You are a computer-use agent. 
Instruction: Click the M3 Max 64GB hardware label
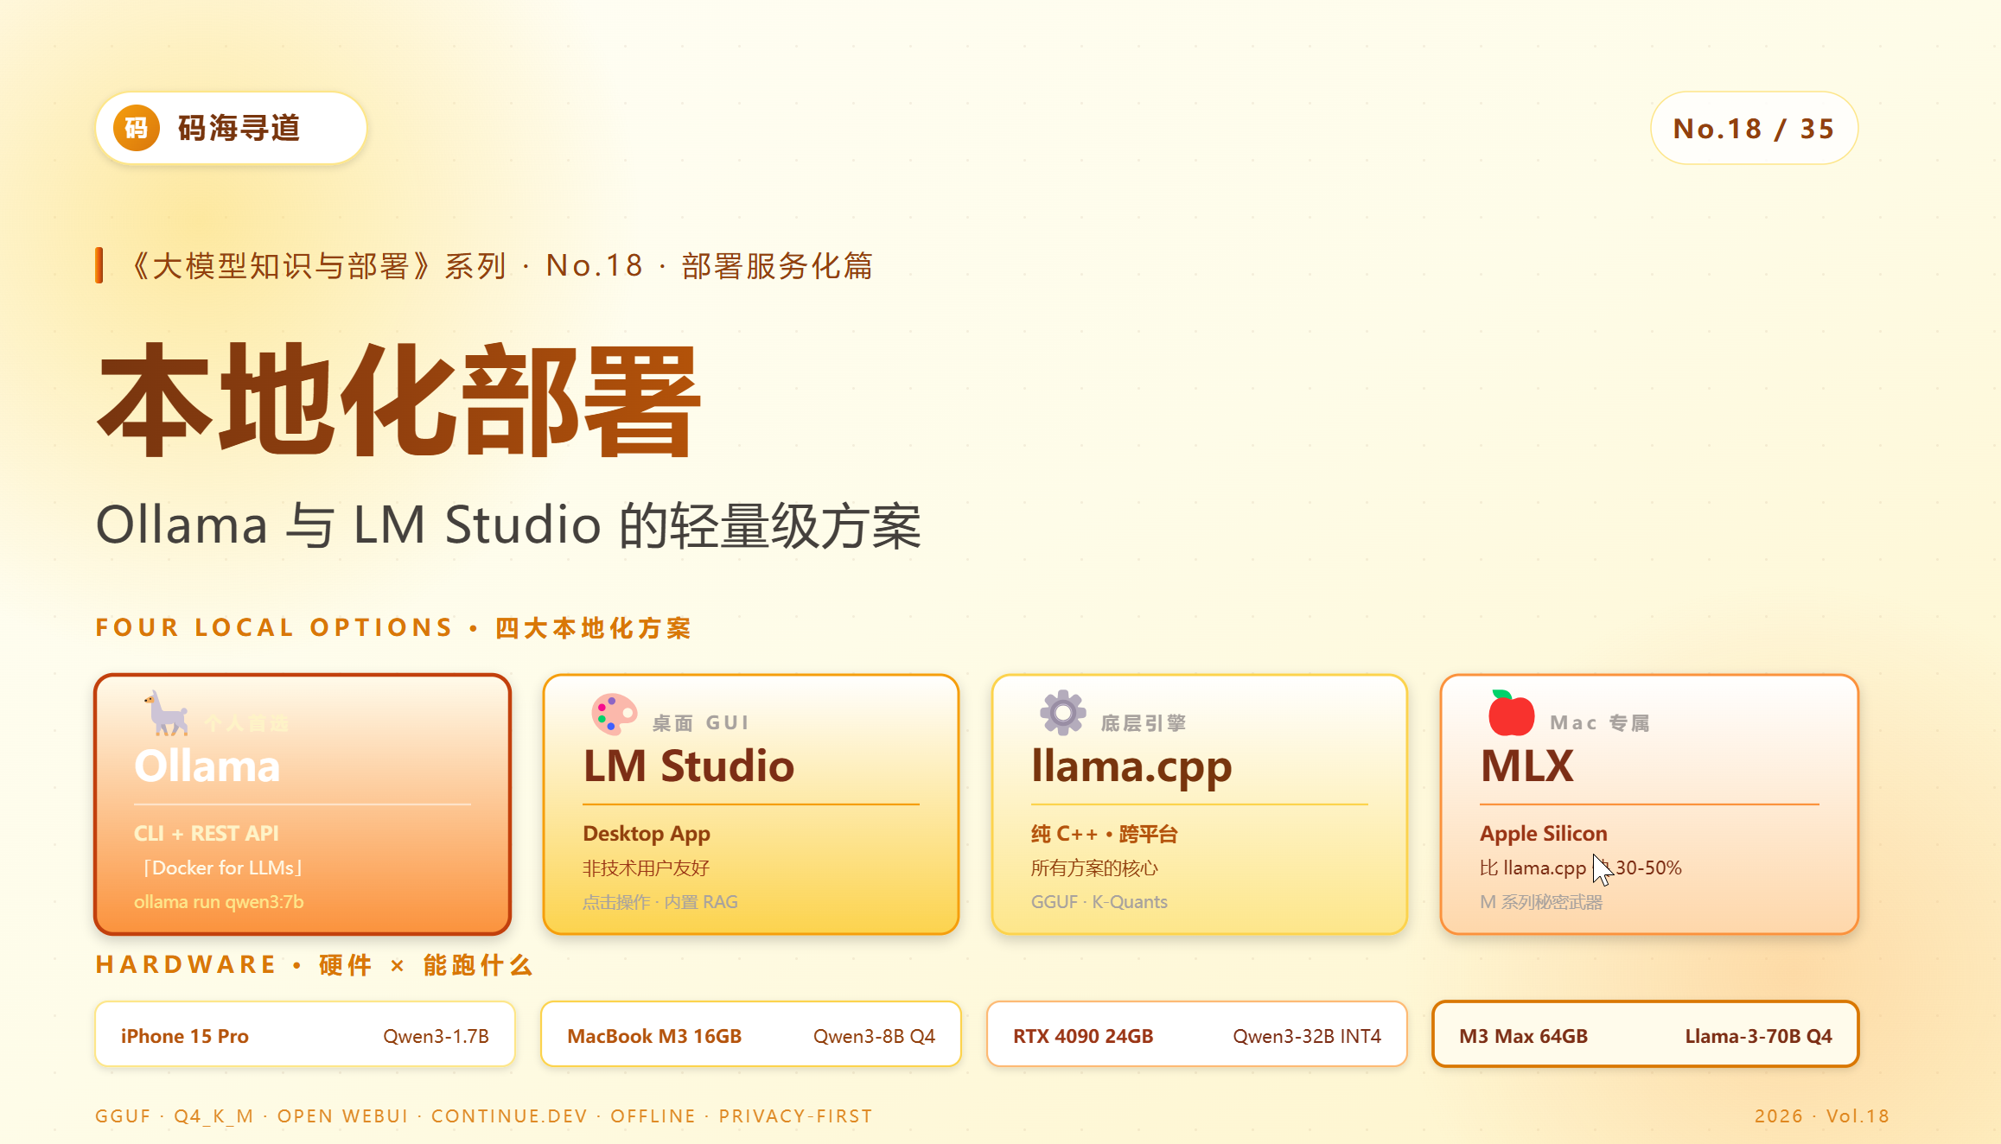tap(1524, 1036)
